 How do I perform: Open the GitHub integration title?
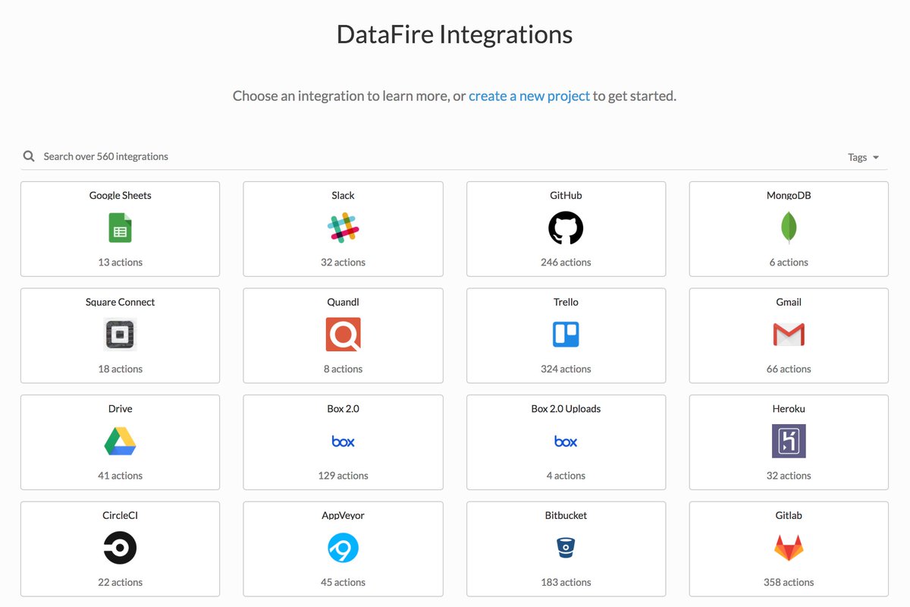coord(566,195)
